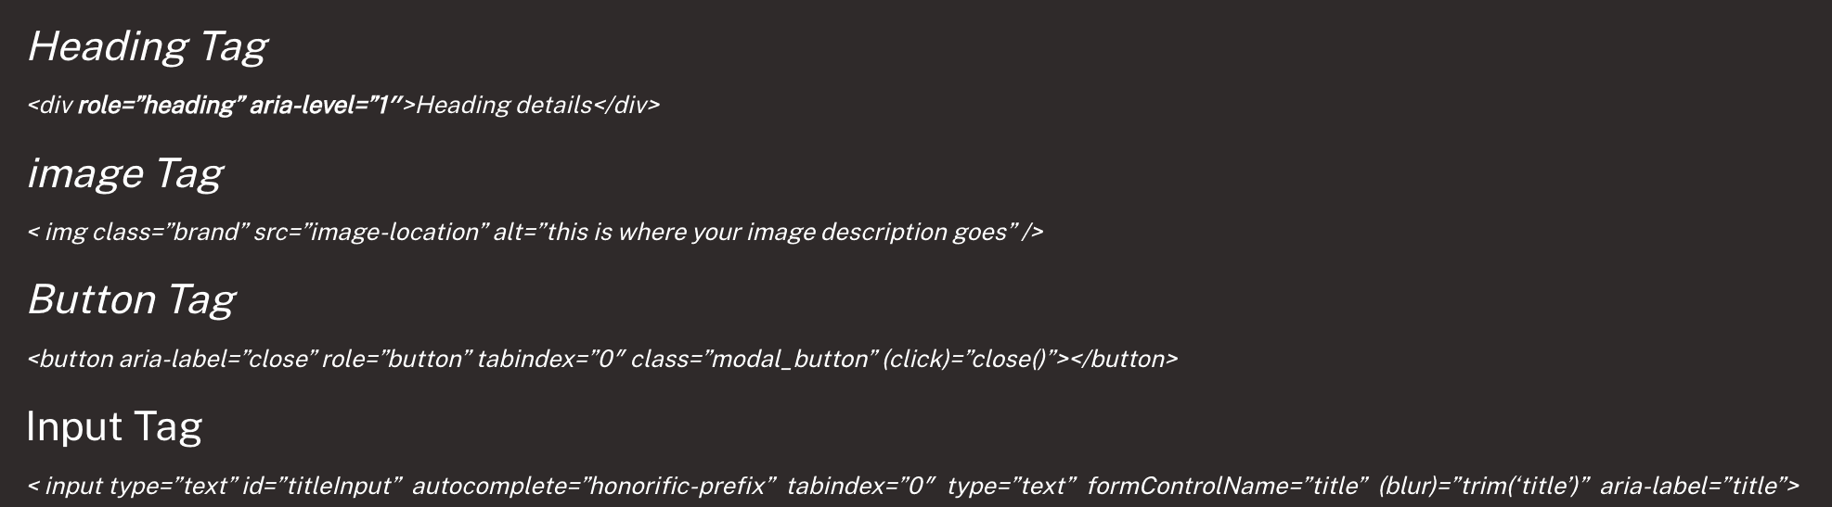
Task: Click the aria-label="title" attribute text
Action: point(1694,486)
